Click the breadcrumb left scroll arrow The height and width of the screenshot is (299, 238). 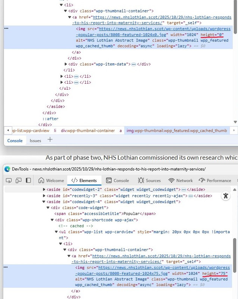(8, 130)
